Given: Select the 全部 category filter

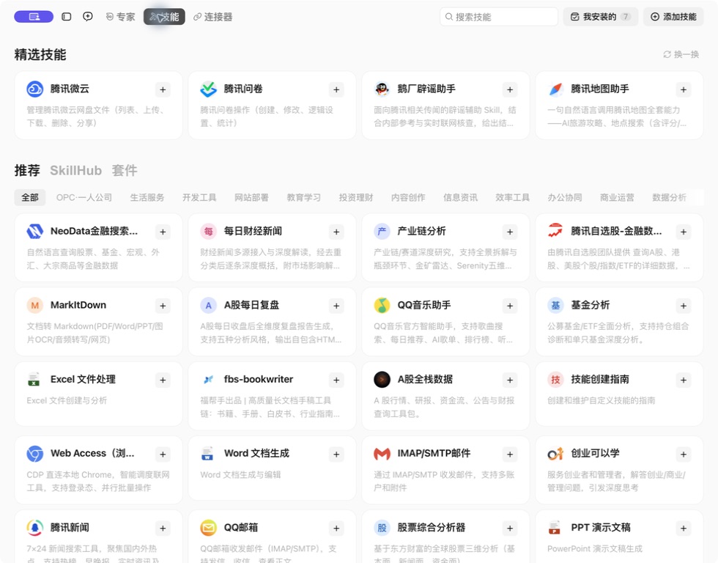Looking at the screenshot, I should point(30,197).
